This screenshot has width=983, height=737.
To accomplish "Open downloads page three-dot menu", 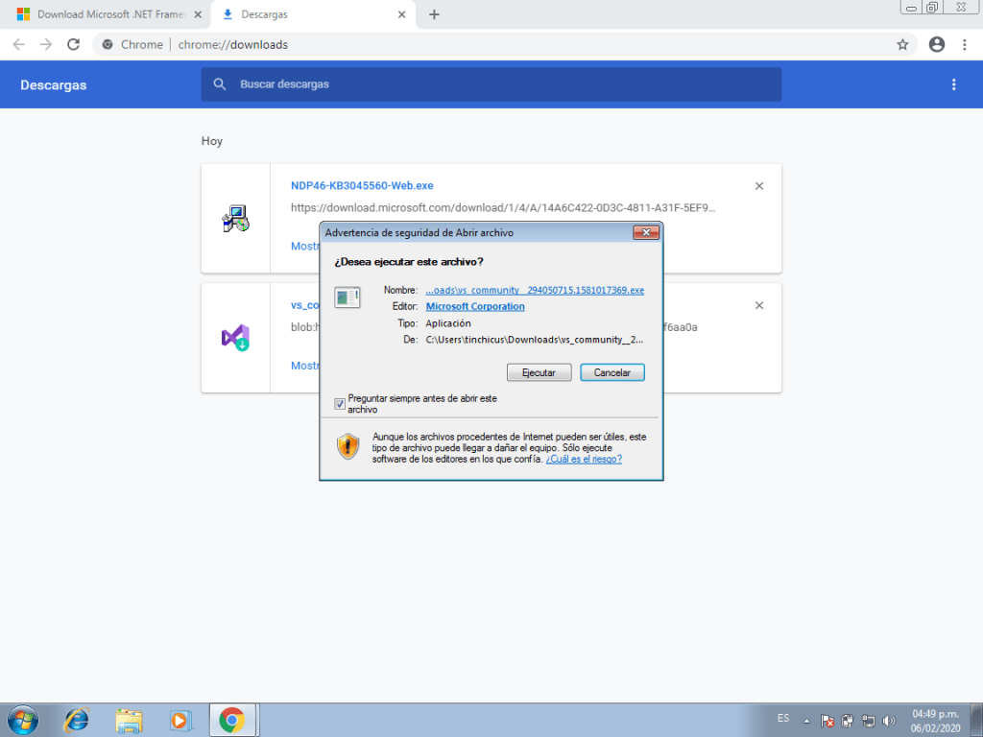I will click(x=953, y=84).
